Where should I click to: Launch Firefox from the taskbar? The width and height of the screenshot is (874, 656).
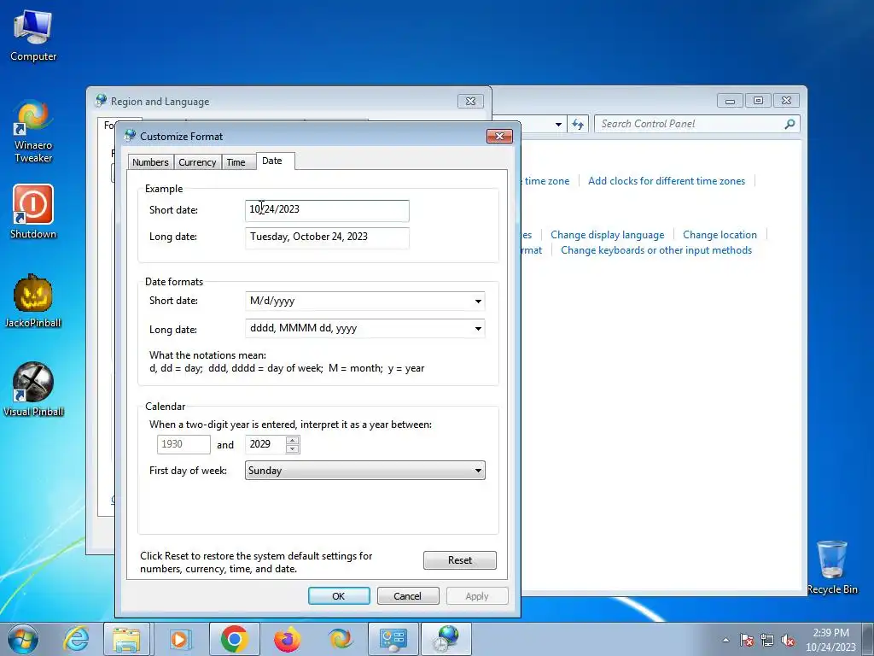pyautogui.click(x=287, y=639)
